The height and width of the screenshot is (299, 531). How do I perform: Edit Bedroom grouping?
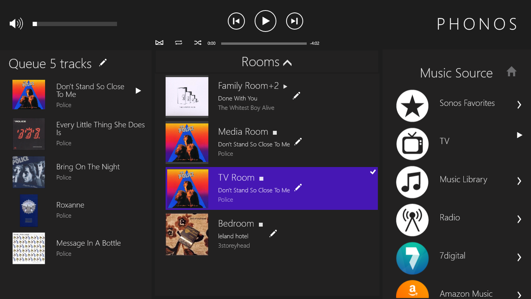[x=273, y=233]
